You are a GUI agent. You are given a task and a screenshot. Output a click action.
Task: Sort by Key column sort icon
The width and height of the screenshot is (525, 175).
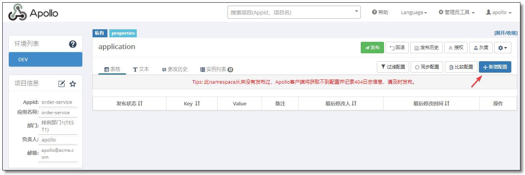tap(197, 103)
